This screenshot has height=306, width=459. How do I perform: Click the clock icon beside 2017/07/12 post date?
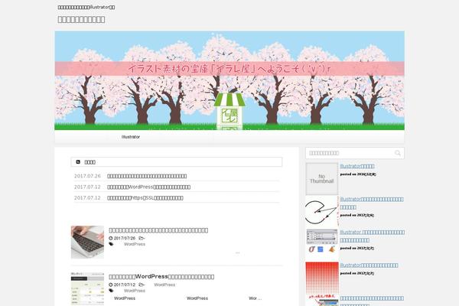tap(111, 285)
